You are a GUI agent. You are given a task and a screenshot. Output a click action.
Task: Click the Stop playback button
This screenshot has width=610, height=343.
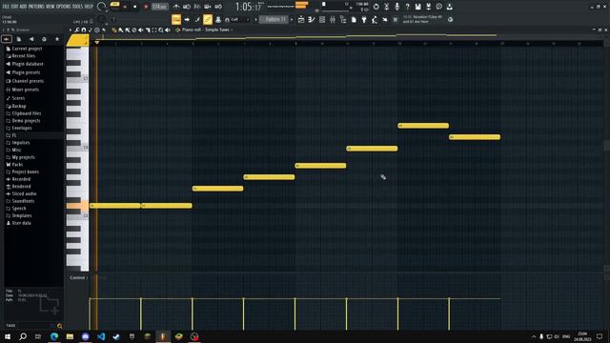pyautogui.click(x=135, y=7)
